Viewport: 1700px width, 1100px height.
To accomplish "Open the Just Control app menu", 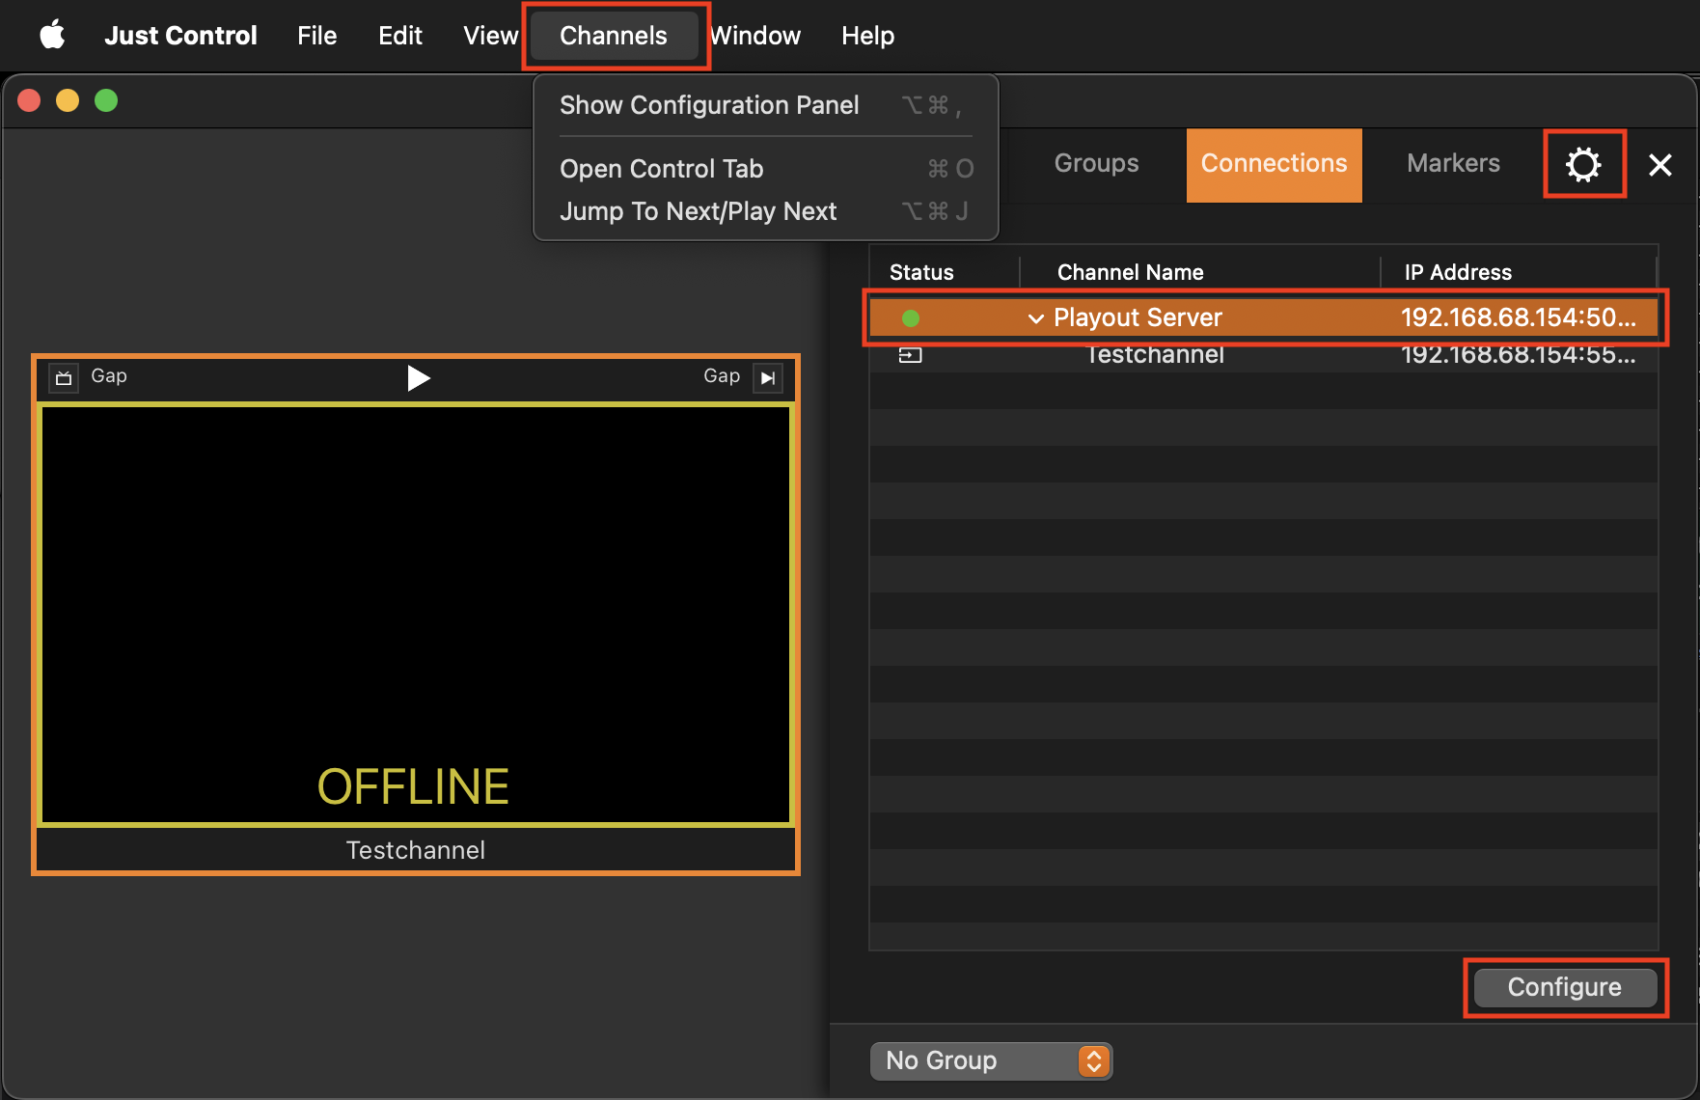I will (x=180, y=36).
